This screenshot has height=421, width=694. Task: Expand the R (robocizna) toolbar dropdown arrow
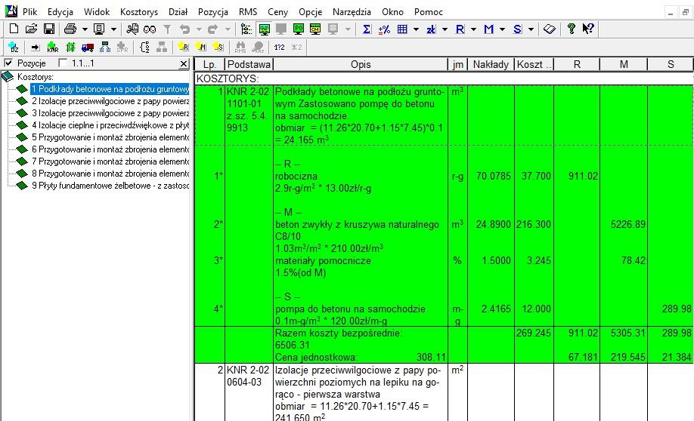pos(473,29)
